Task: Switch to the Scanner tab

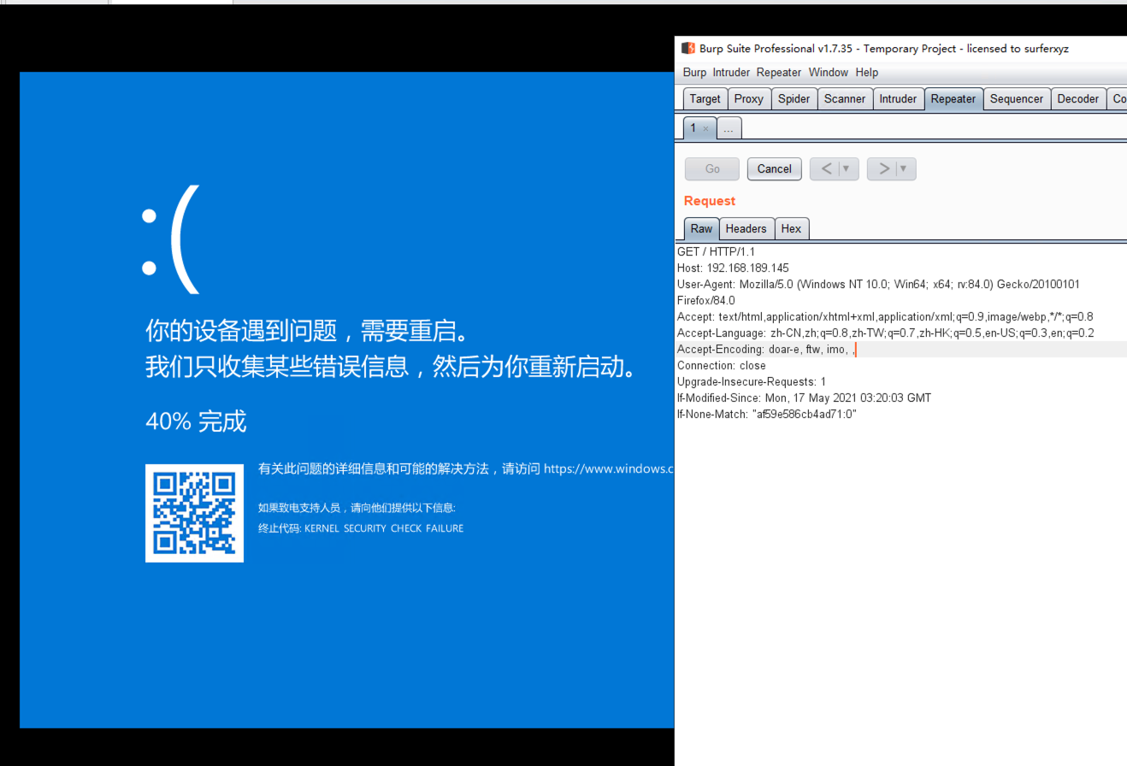Action: point(845,99)
